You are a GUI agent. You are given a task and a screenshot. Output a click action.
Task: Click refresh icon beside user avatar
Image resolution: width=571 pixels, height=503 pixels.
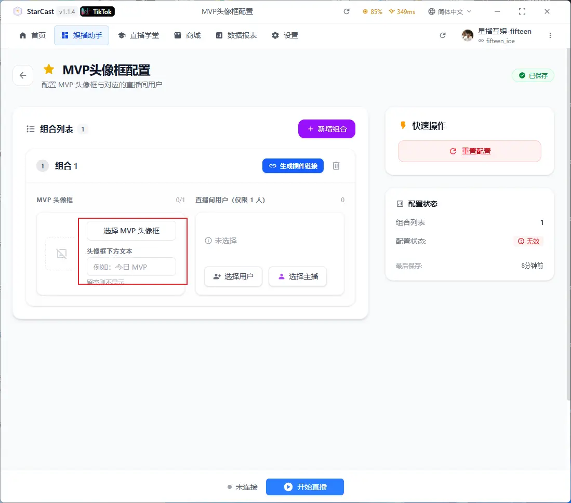443,35
